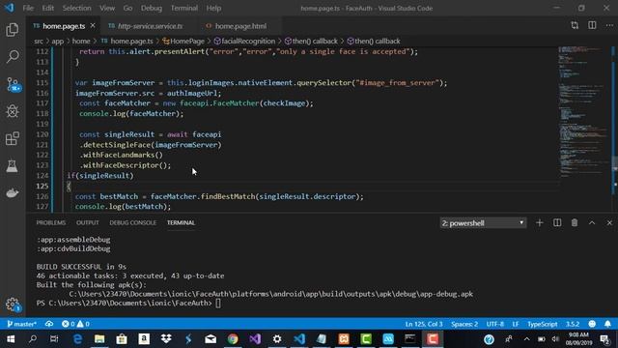Open the Selection menu
Viewport: 618px width, 348px height.
(x=76, y=8)
